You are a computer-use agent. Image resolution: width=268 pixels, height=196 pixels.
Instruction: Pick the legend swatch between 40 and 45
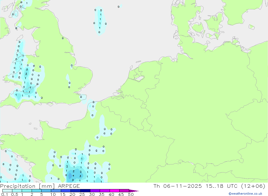coord(114,191)
